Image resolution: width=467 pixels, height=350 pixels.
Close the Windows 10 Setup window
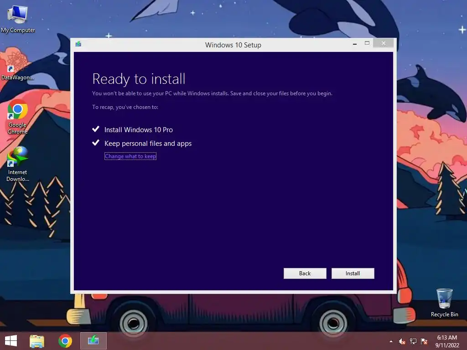click(x=383, y=43)
